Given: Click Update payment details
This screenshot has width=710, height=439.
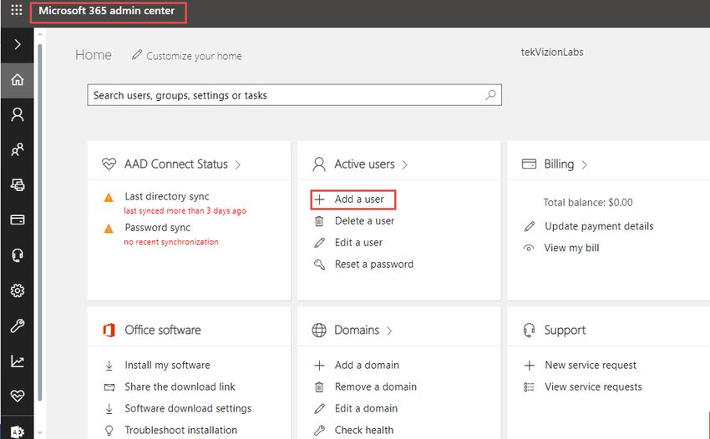Looking at the screenshot, I should coord(599,226).
